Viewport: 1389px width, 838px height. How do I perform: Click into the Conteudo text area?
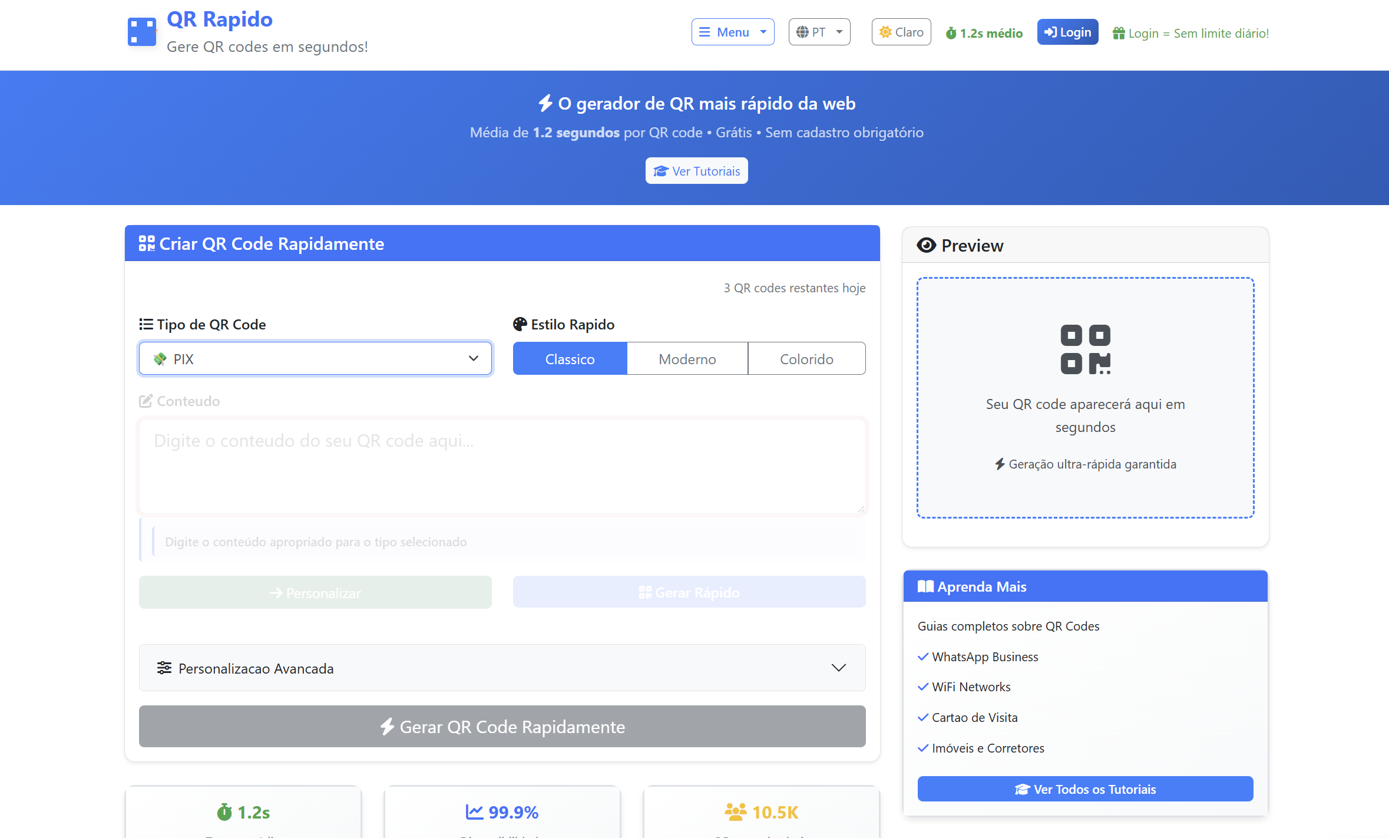pyautogui.click(x=502, y=466)
